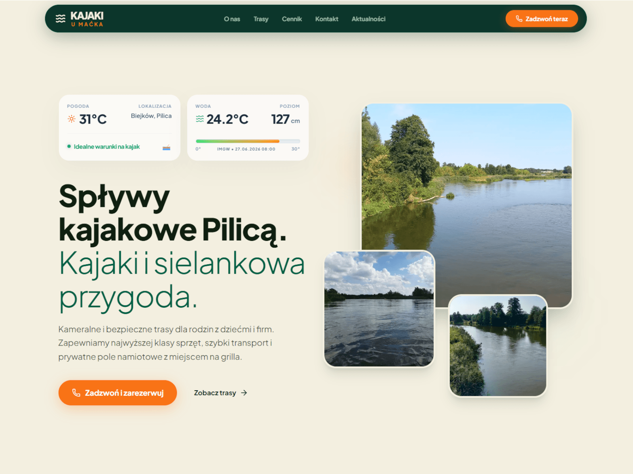
Task: Click the green status dot for kayak conditions
Action: click(69, 147)
